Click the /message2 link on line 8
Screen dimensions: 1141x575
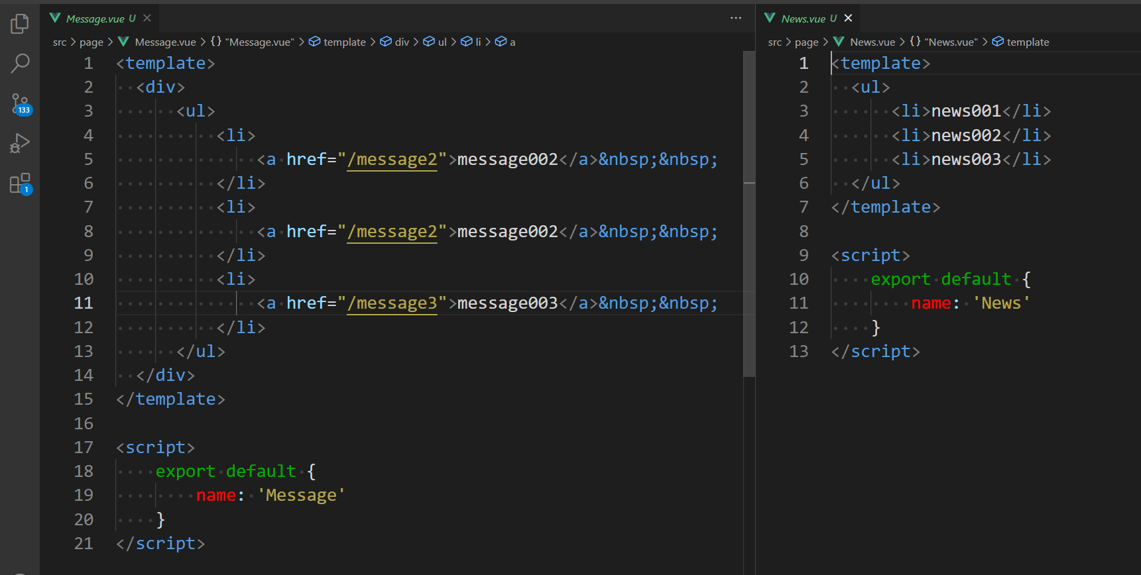(392, 232)
